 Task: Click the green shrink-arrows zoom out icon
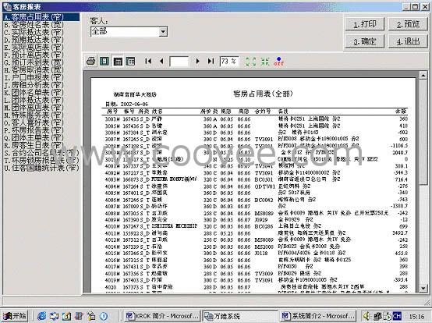tap(265, 61)
